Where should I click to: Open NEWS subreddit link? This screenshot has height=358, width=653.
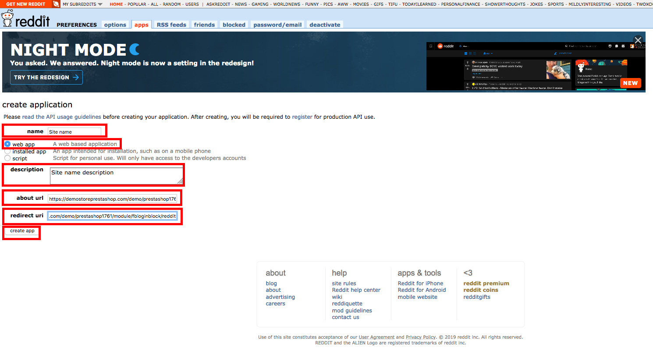pos(241,4)
